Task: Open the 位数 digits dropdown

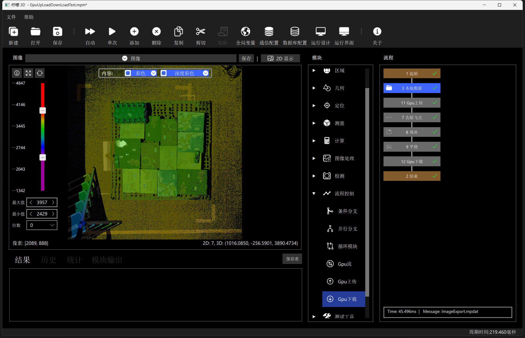Action: click(x=42, y=225)
